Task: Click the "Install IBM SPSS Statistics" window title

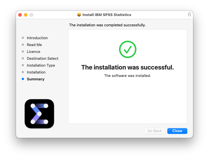Action: pos(107,15)
